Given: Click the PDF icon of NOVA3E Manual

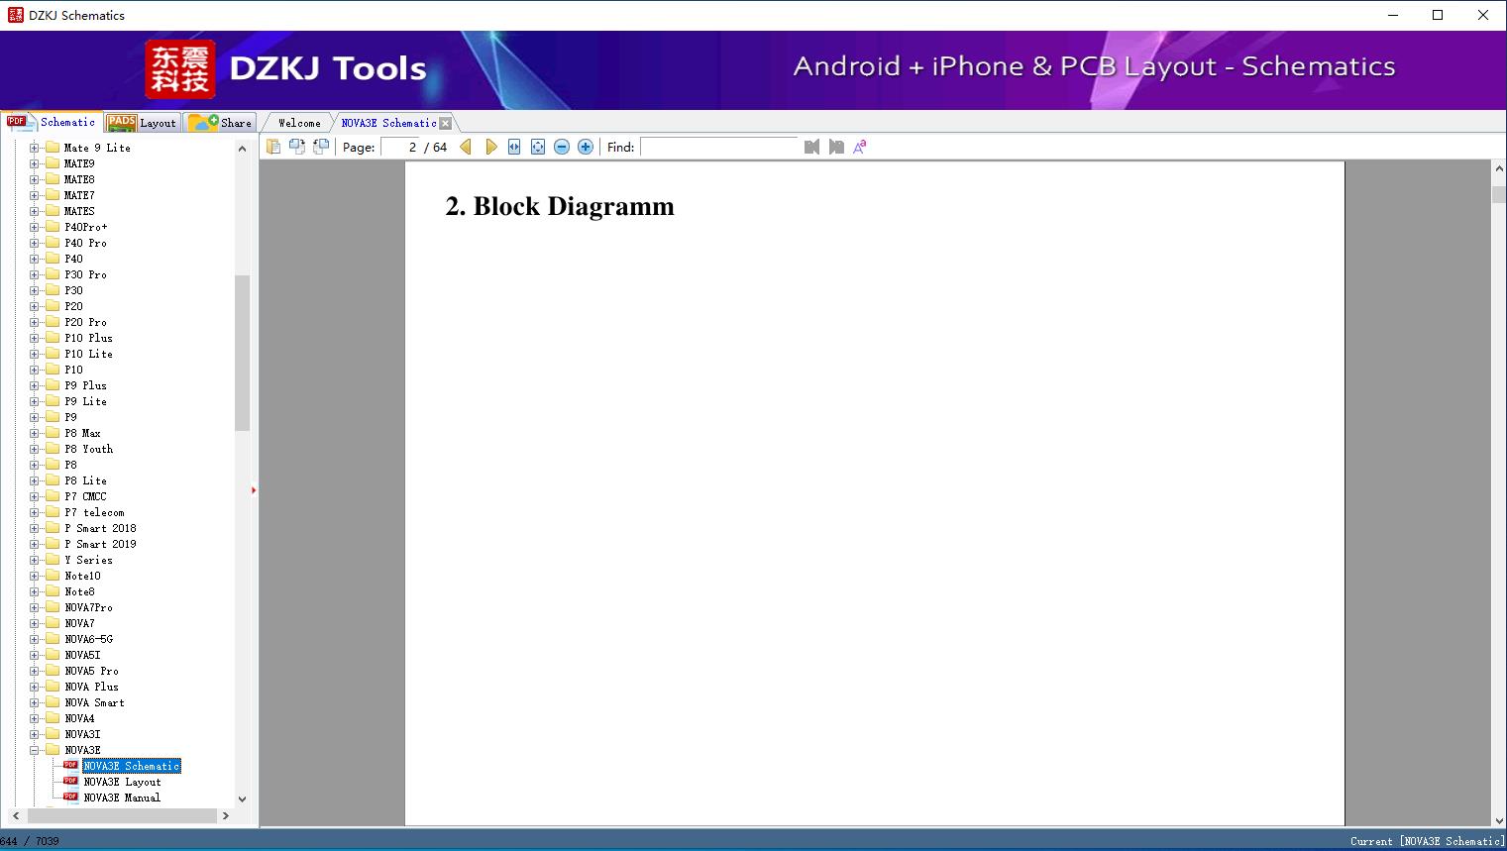Looking at the screenshot, I should pyautogui.click(x=70, y=797).
